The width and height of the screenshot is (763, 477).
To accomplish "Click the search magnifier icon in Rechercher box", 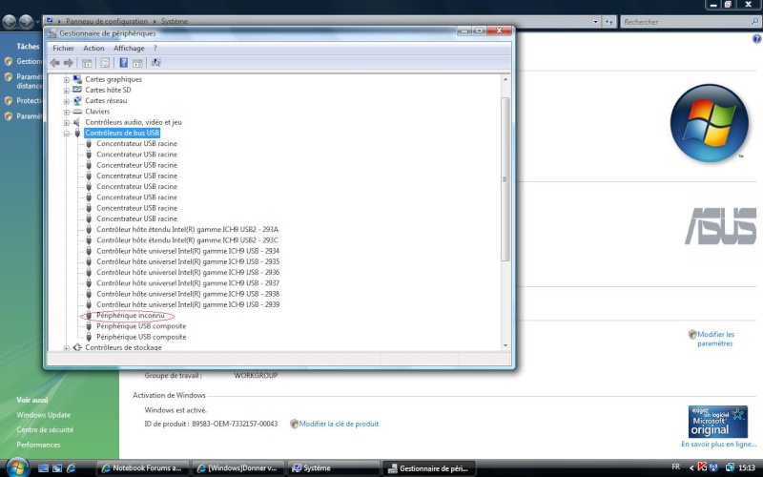I will pyautogui.click(x=755, y=21).
